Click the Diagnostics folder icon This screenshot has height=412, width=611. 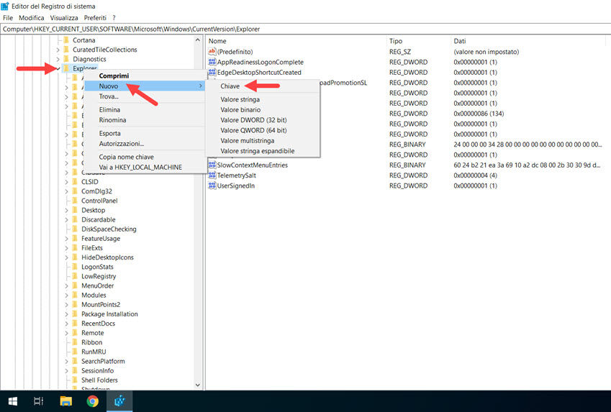66,59
